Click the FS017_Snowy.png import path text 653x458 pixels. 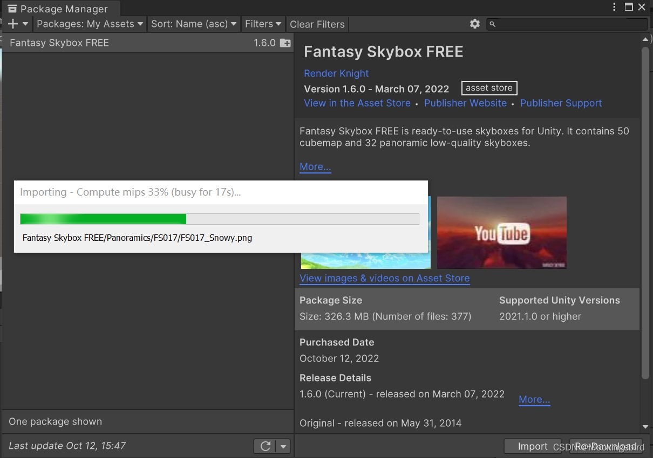click(137, 237)
